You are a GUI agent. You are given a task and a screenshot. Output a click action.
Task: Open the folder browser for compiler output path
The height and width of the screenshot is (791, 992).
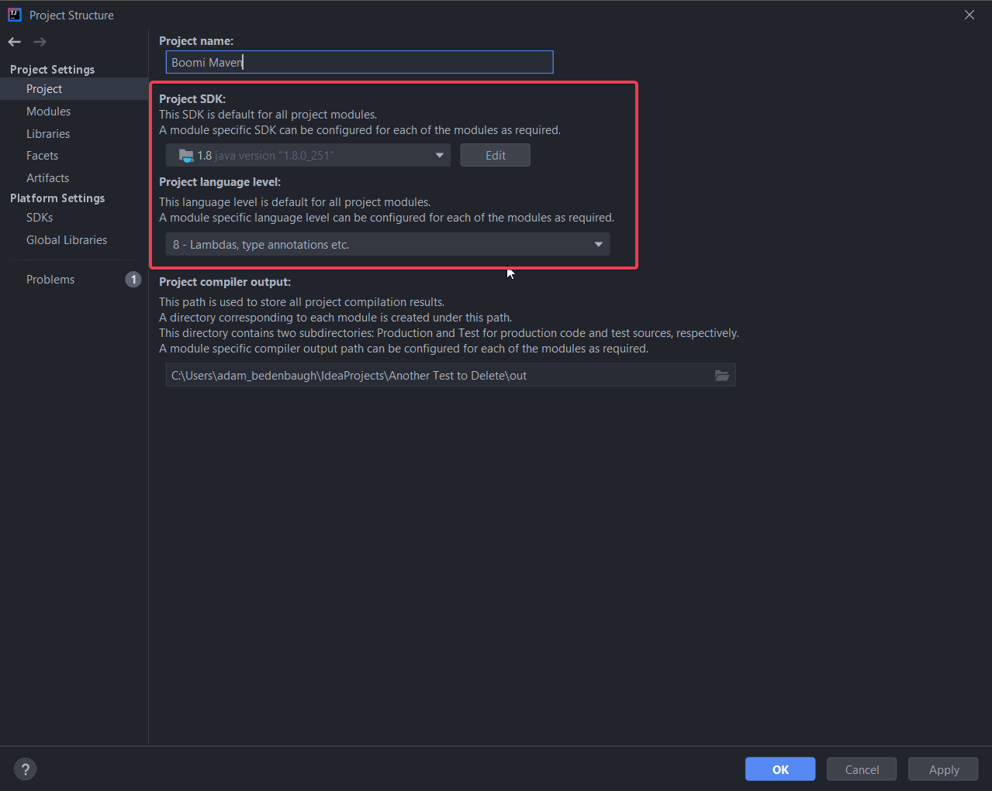[722, 375]
